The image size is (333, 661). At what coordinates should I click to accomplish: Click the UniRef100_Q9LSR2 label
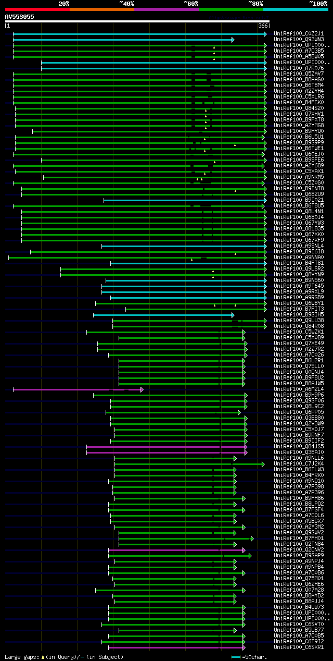[299, 269]
